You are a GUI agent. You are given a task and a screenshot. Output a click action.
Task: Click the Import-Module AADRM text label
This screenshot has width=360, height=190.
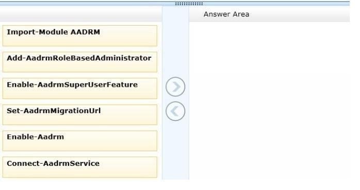[53, 32]
